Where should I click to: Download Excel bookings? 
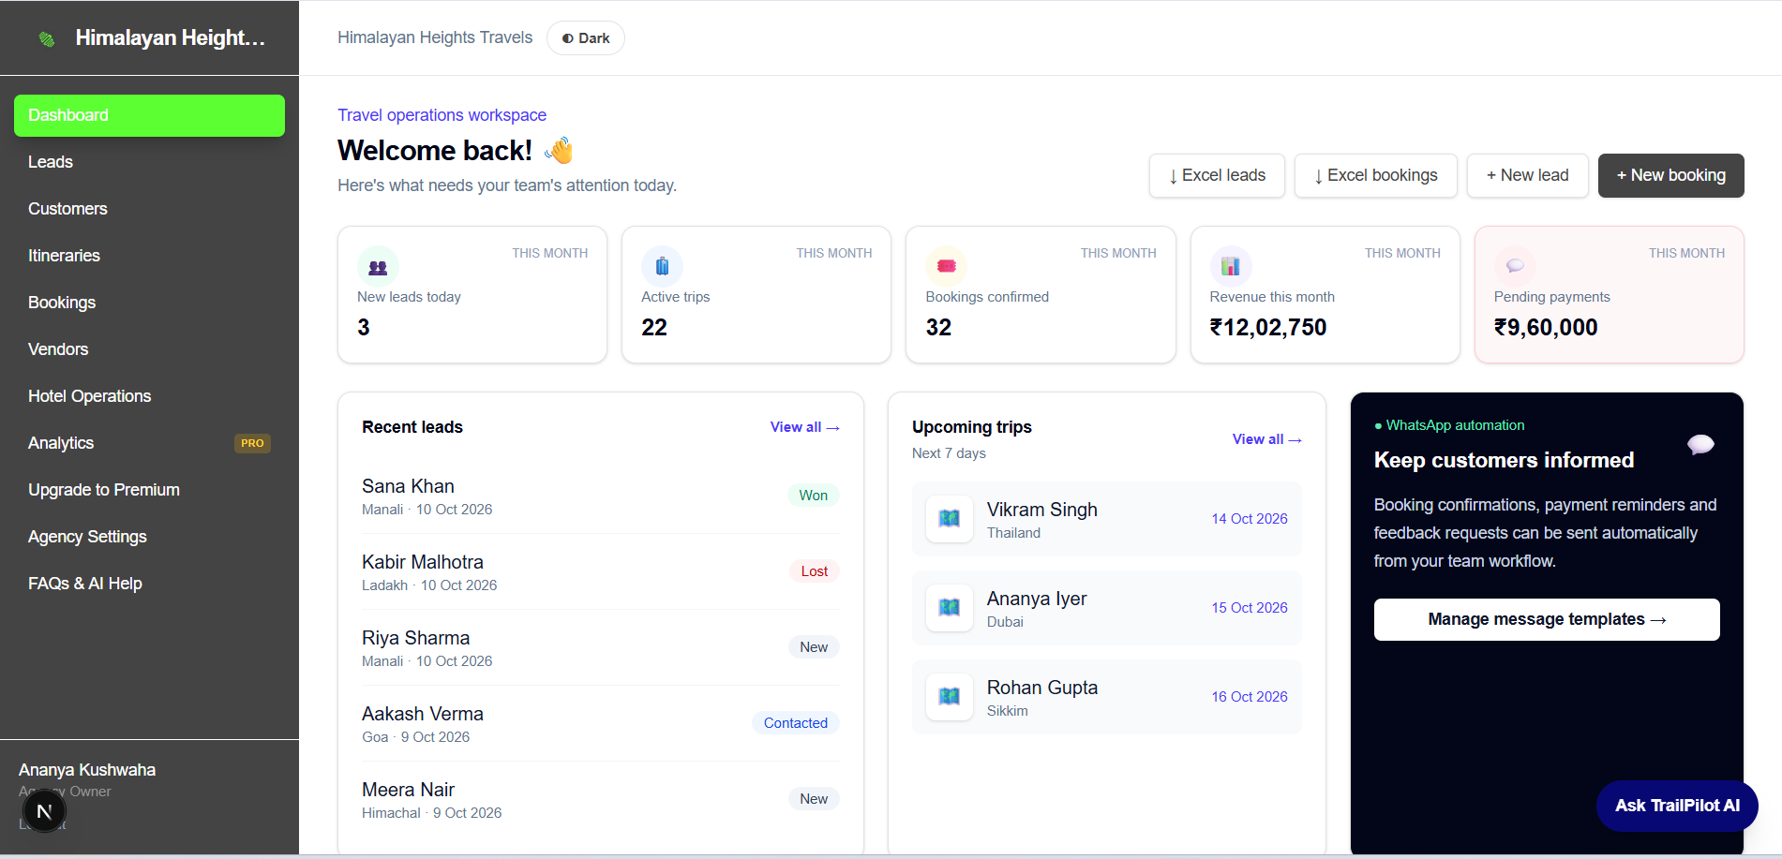tap(1375, 175)
